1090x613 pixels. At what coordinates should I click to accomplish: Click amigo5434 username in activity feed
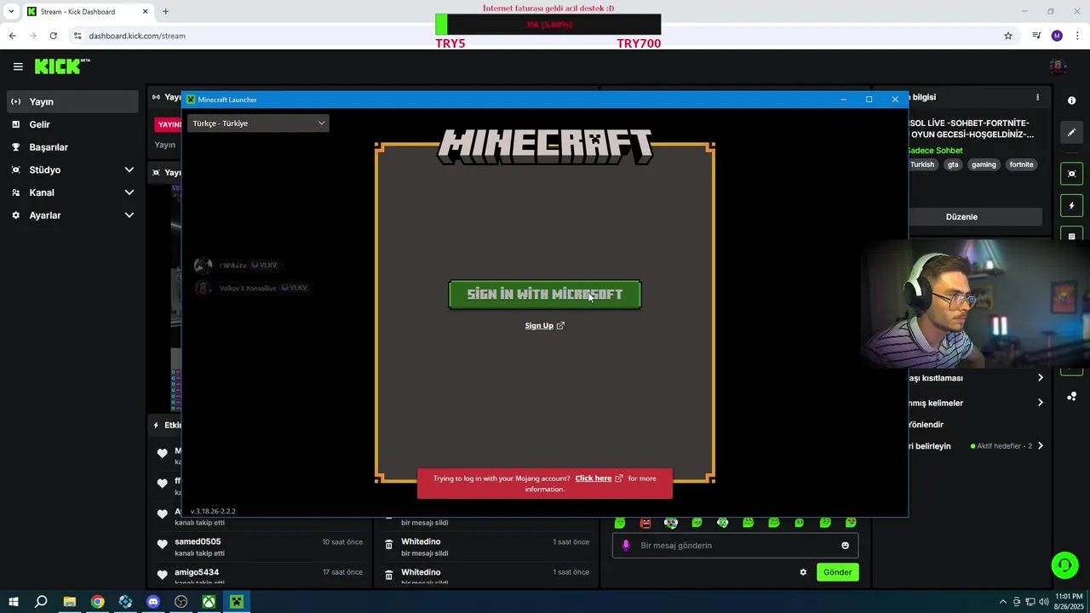[x=197, y=572]
